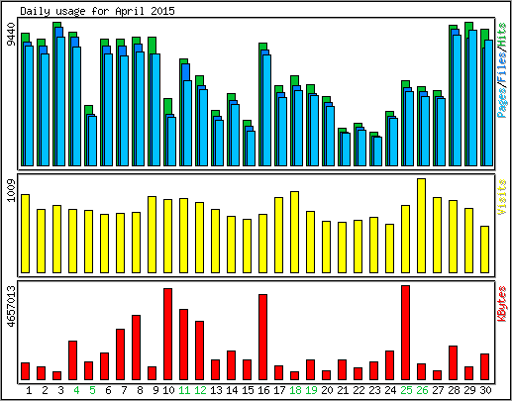
Task: Click green weekend day label 12
Action: [200, 390]
